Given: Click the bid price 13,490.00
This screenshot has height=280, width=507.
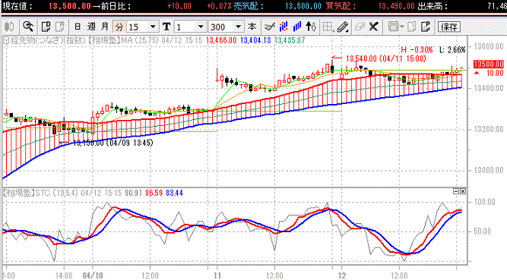Looking at the screenshot, I should coord(397,6).
